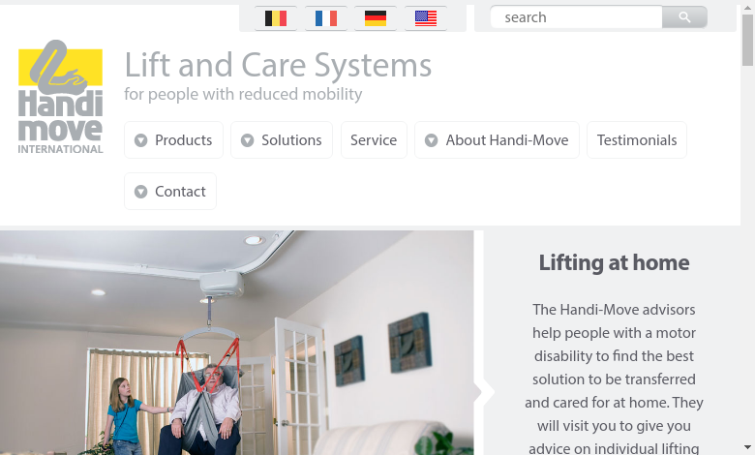Open the Handi-Move International logo homepage

tap(60, 97)
